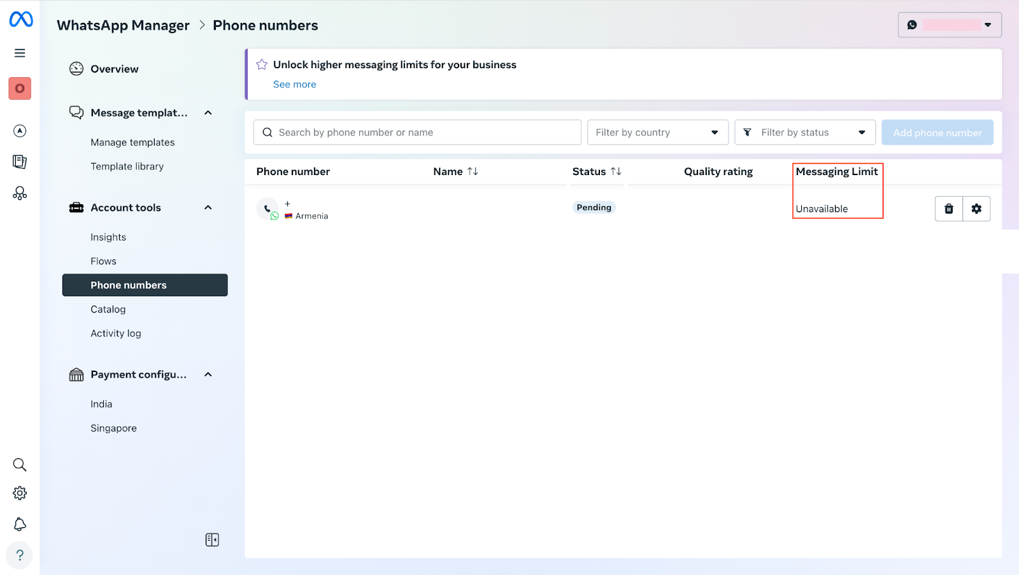Screen dimensions: 1019x575
Task: Open Manage templates page
Action: (x=132, y=143)
